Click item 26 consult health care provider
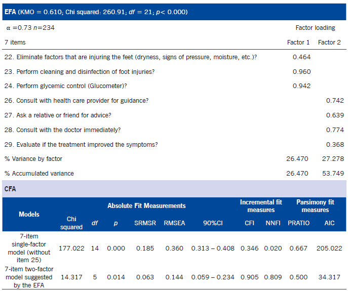 (x=76, y=101)
